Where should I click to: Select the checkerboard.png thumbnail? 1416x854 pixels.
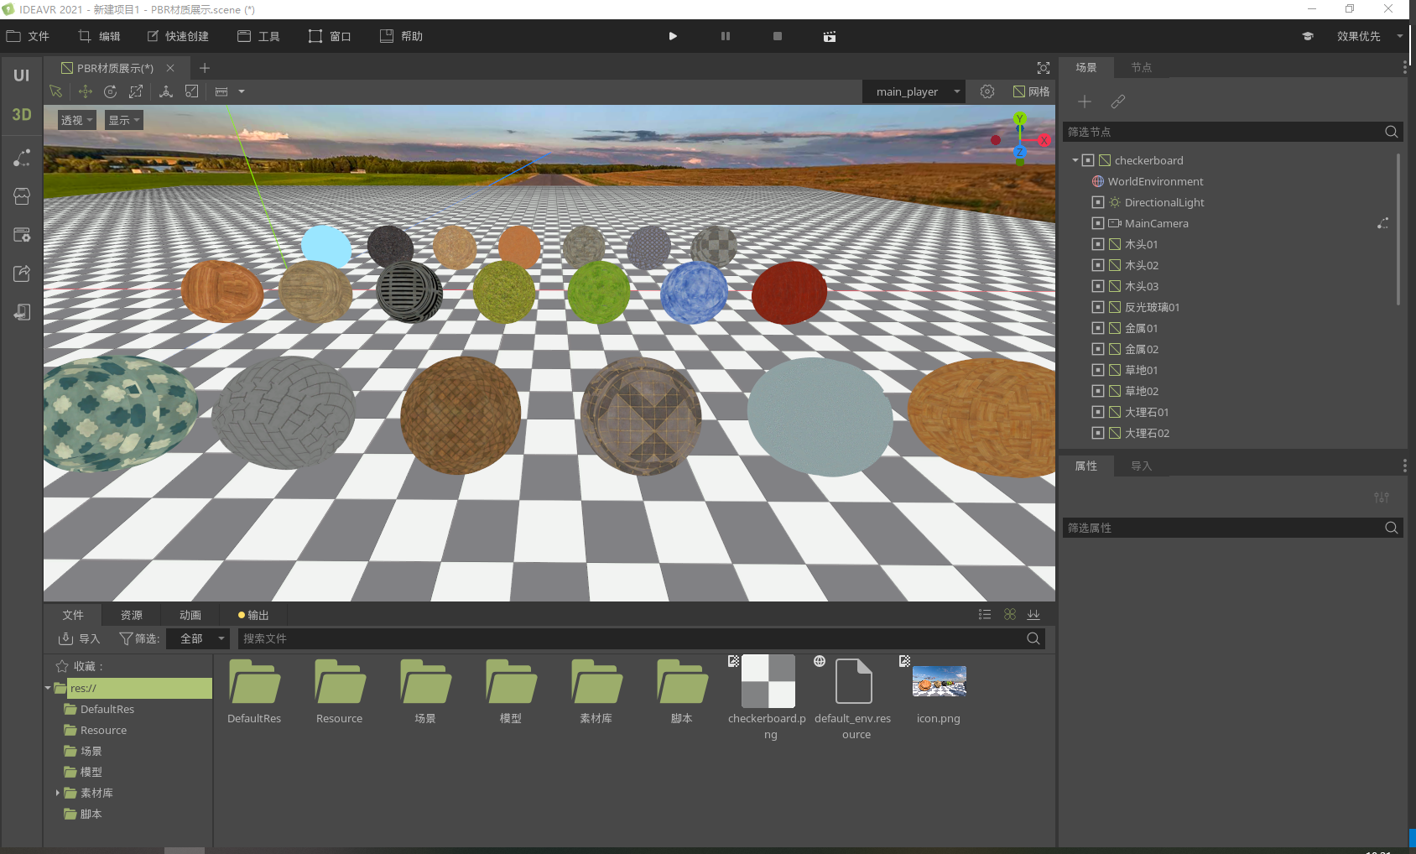click(768, 681)
